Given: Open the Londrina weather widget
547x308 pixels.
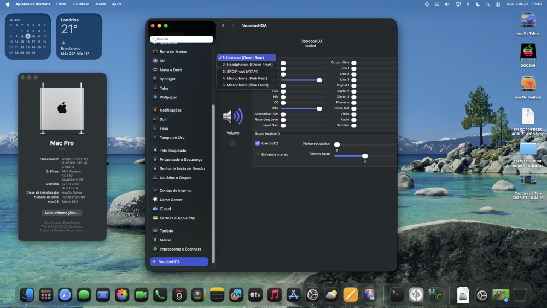Looking at the screenshot, I should [x=79, y=36].
